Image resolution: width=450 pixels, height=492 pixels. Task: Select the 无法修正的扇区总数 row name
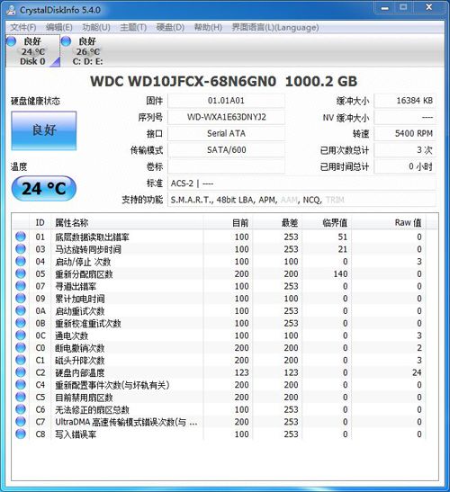point(92,409)
